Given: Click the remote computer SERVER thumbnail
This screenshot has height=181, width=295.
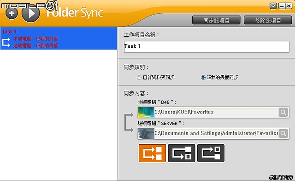Looking at the screenshot, I should click(x=146, y=134).
